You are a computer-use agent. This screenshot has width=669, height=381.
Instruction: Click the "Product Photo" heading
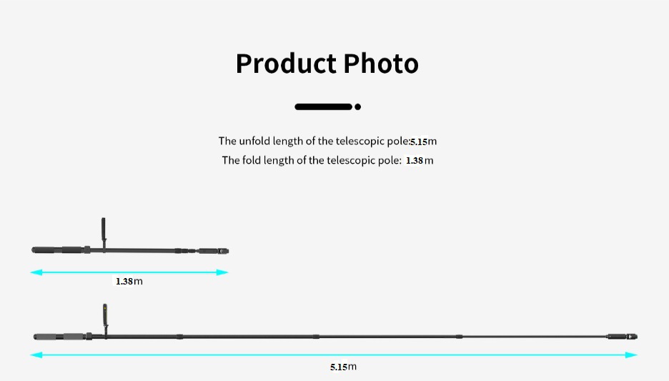[327, 64]
